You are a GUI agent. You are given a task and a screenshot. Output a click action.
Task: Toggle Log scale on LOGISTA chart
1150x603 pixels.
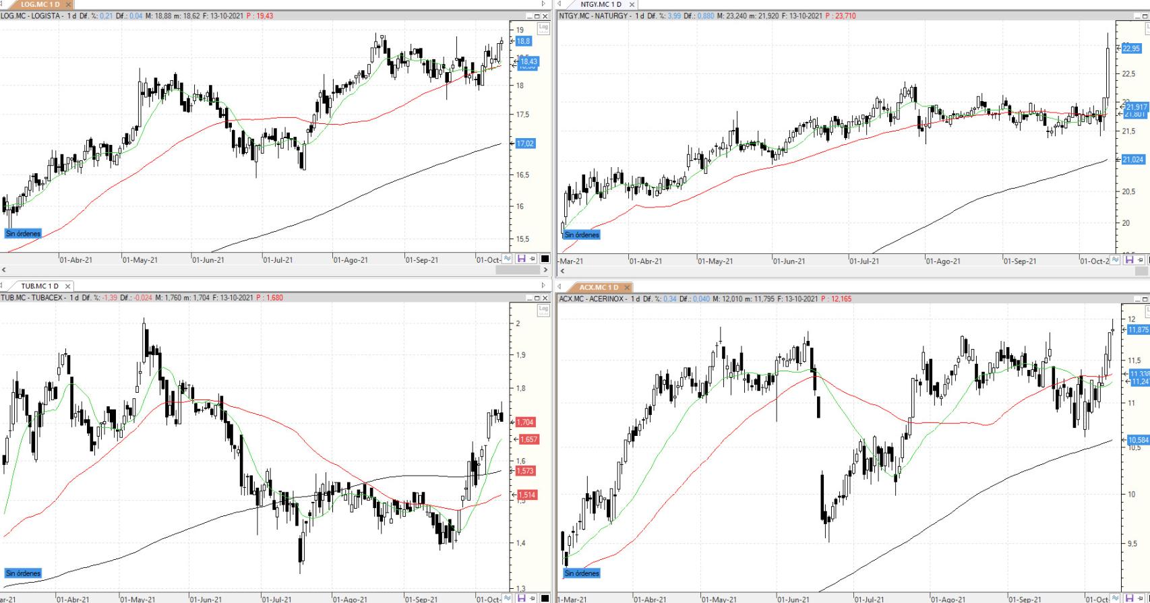click(543, 28)
